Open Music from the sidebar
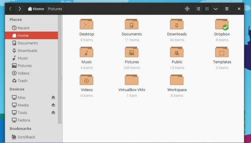 [32, 58]
